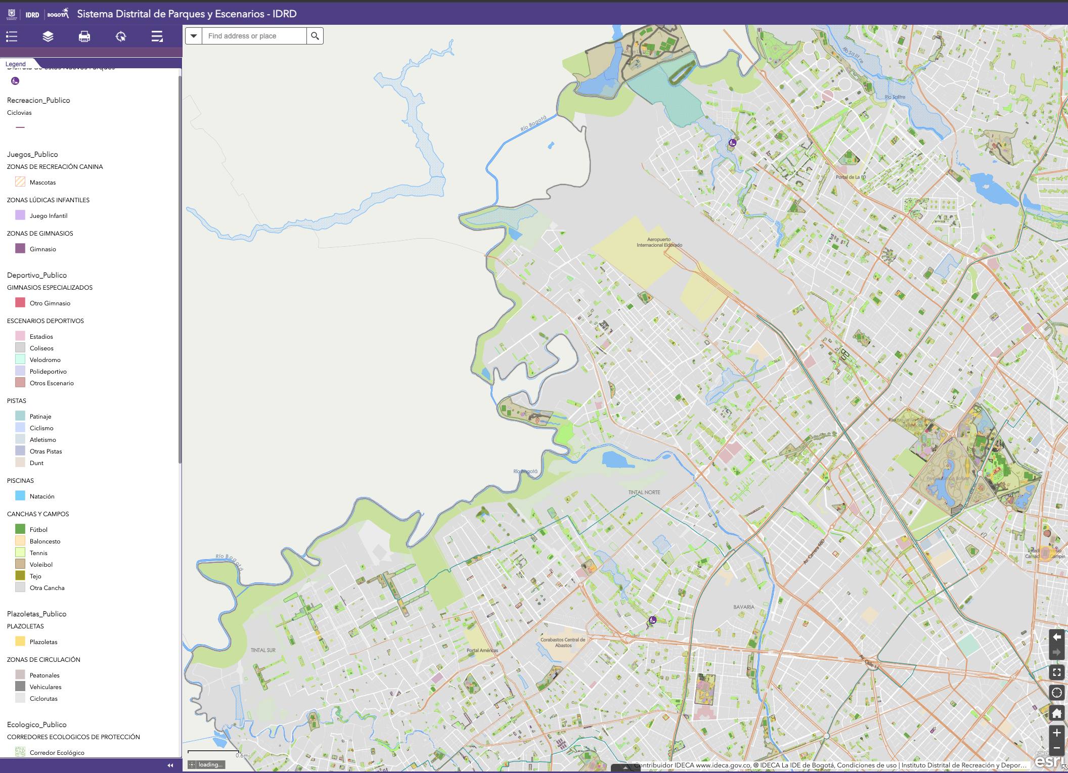Click the Otro Gimnasio red swatch
1068x773 pixels.
20,303
